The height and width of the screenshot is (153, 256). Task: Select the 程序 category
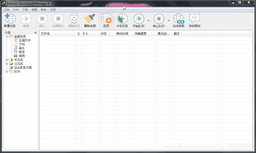tap(22, 52)
